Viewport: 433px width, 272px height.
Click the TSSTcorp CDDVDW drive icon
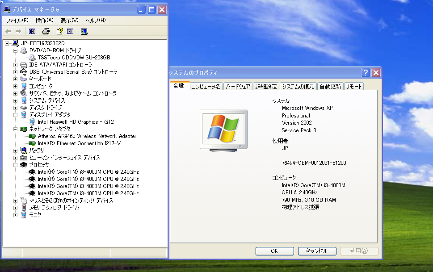point(32,58)
